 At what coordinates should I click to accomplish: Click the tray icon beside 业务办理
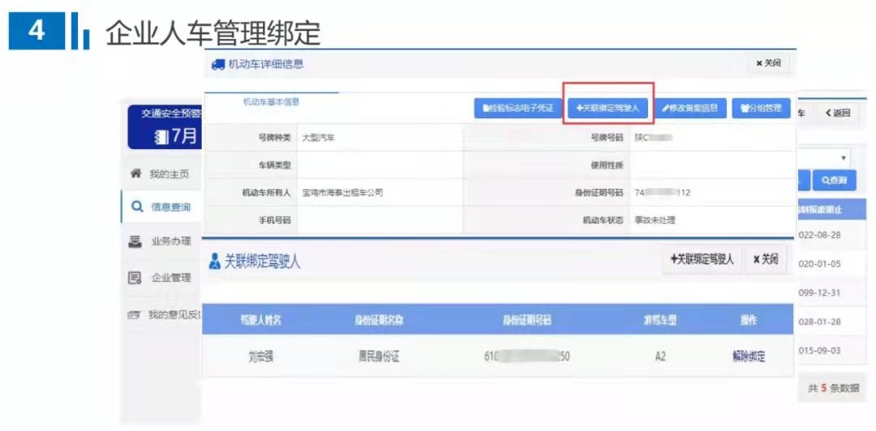[x=135, y=241]
